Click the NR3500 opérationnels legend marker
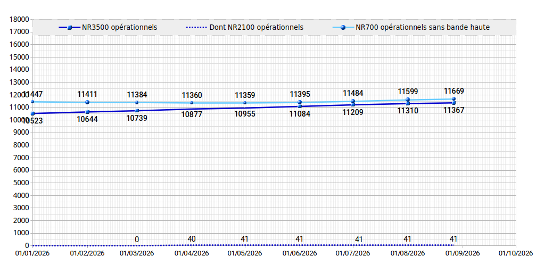536x264 pixels. [69, 28]
